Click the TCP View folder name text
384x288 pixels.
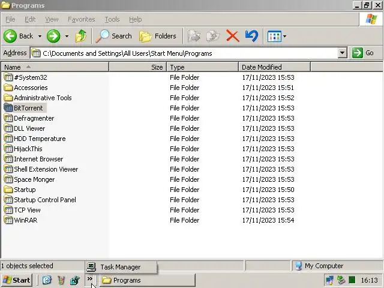27,210
